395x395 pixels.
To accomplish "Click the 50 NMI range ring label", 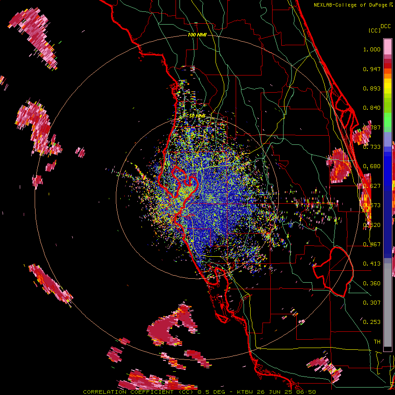I will coord(197,116).
